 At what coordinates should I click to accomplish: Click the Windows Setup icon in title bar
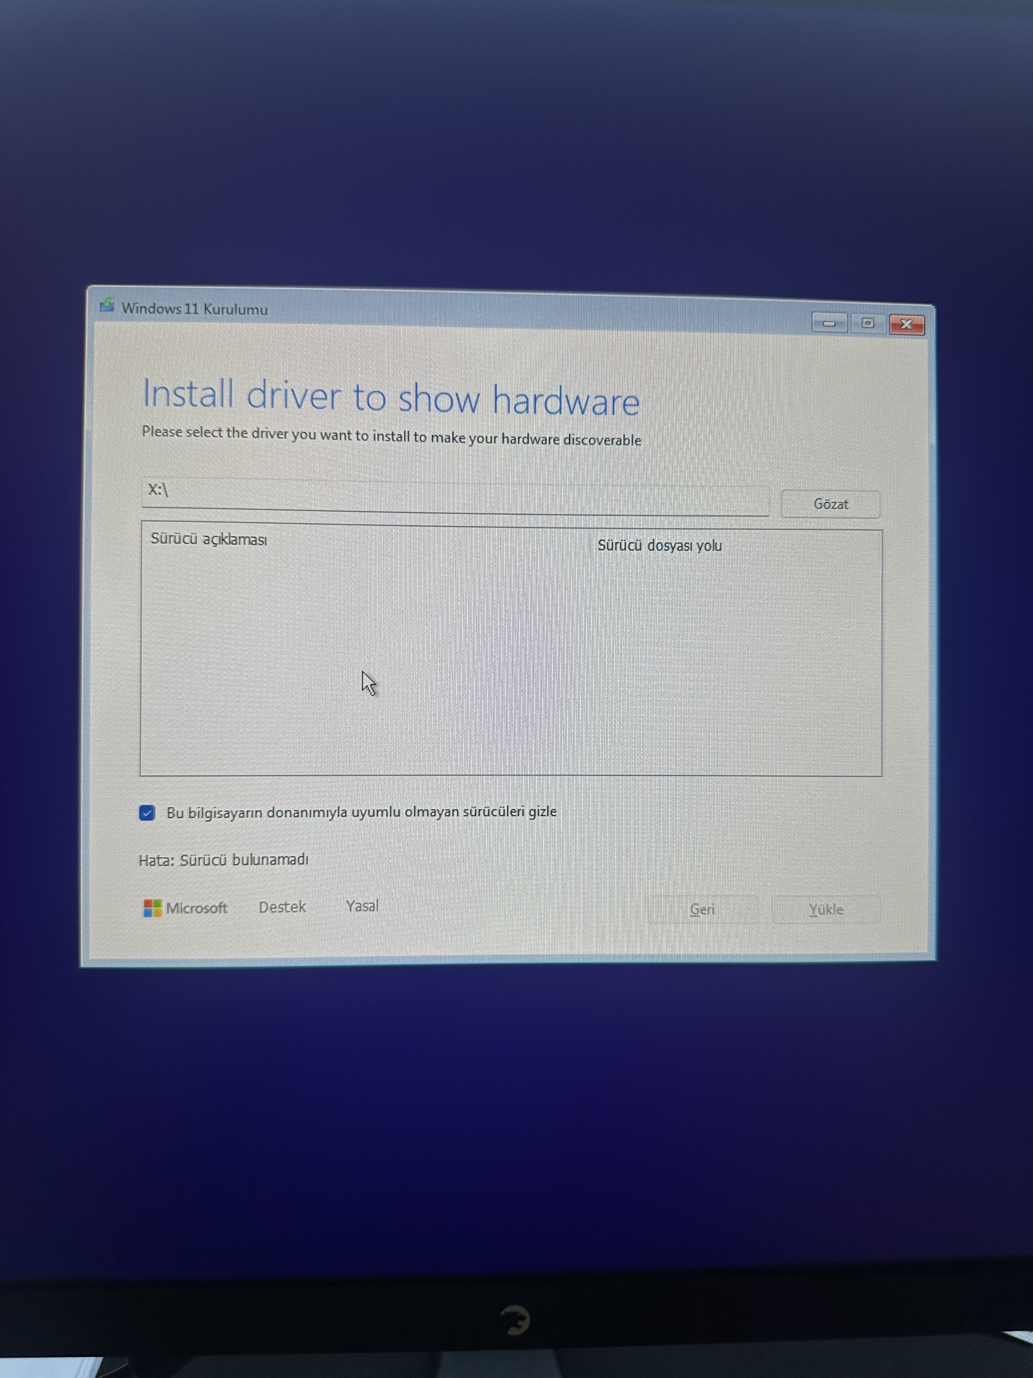point(107,305)
